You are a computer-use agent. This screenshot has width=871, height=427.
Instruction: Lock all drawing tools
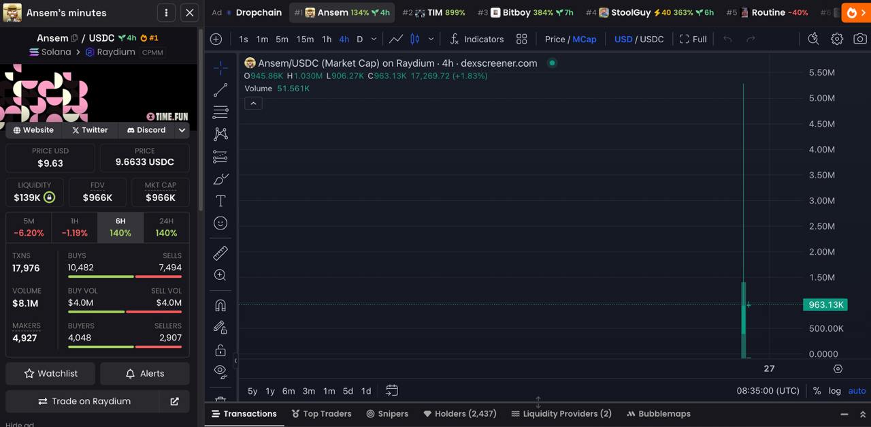[x=220, y=350]
